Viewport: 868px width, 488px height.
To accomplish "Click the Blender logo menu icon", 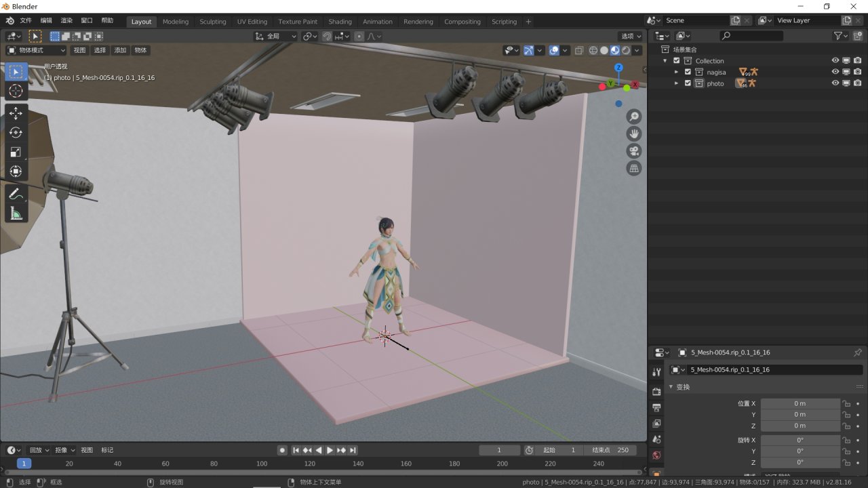I will point(9,21).
